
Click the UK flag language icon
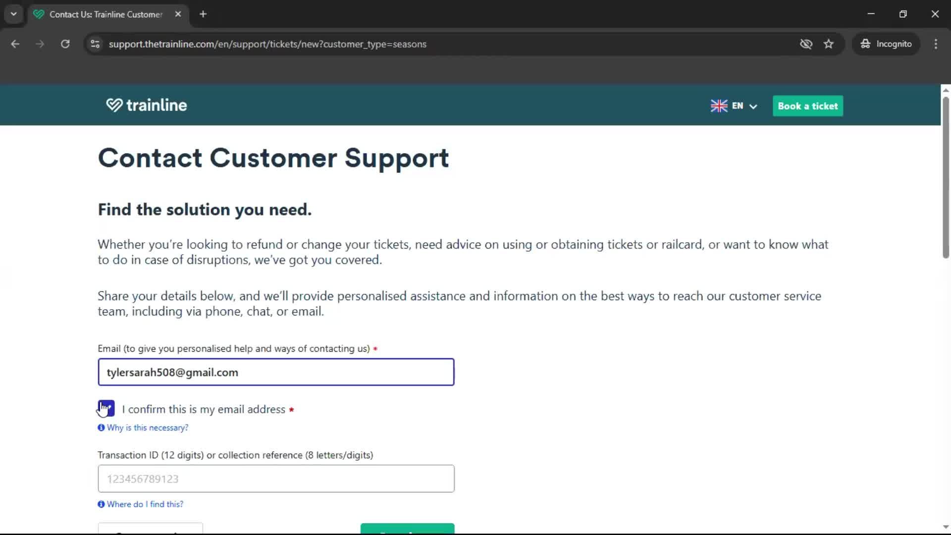coord(719,106)
